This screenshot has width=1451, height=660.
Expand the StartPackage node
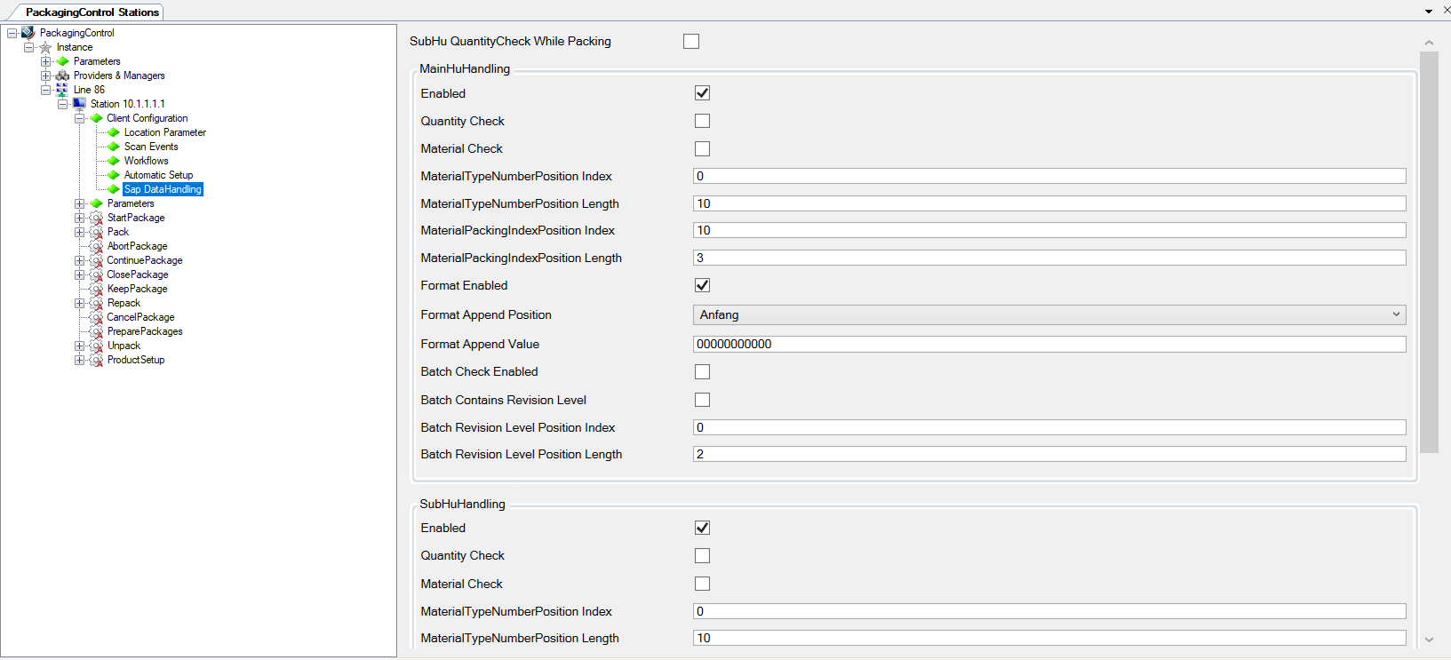pos(79,218)
